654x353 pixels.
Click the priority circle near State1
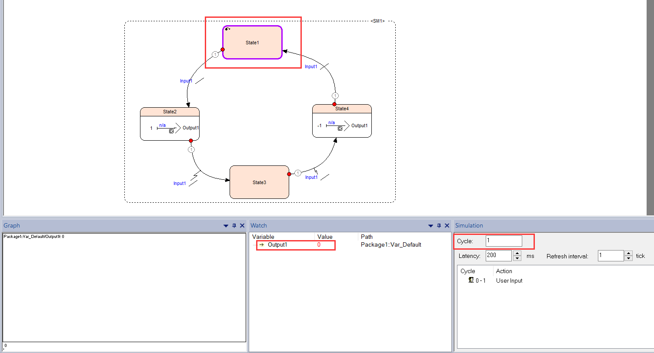point(215,54)
